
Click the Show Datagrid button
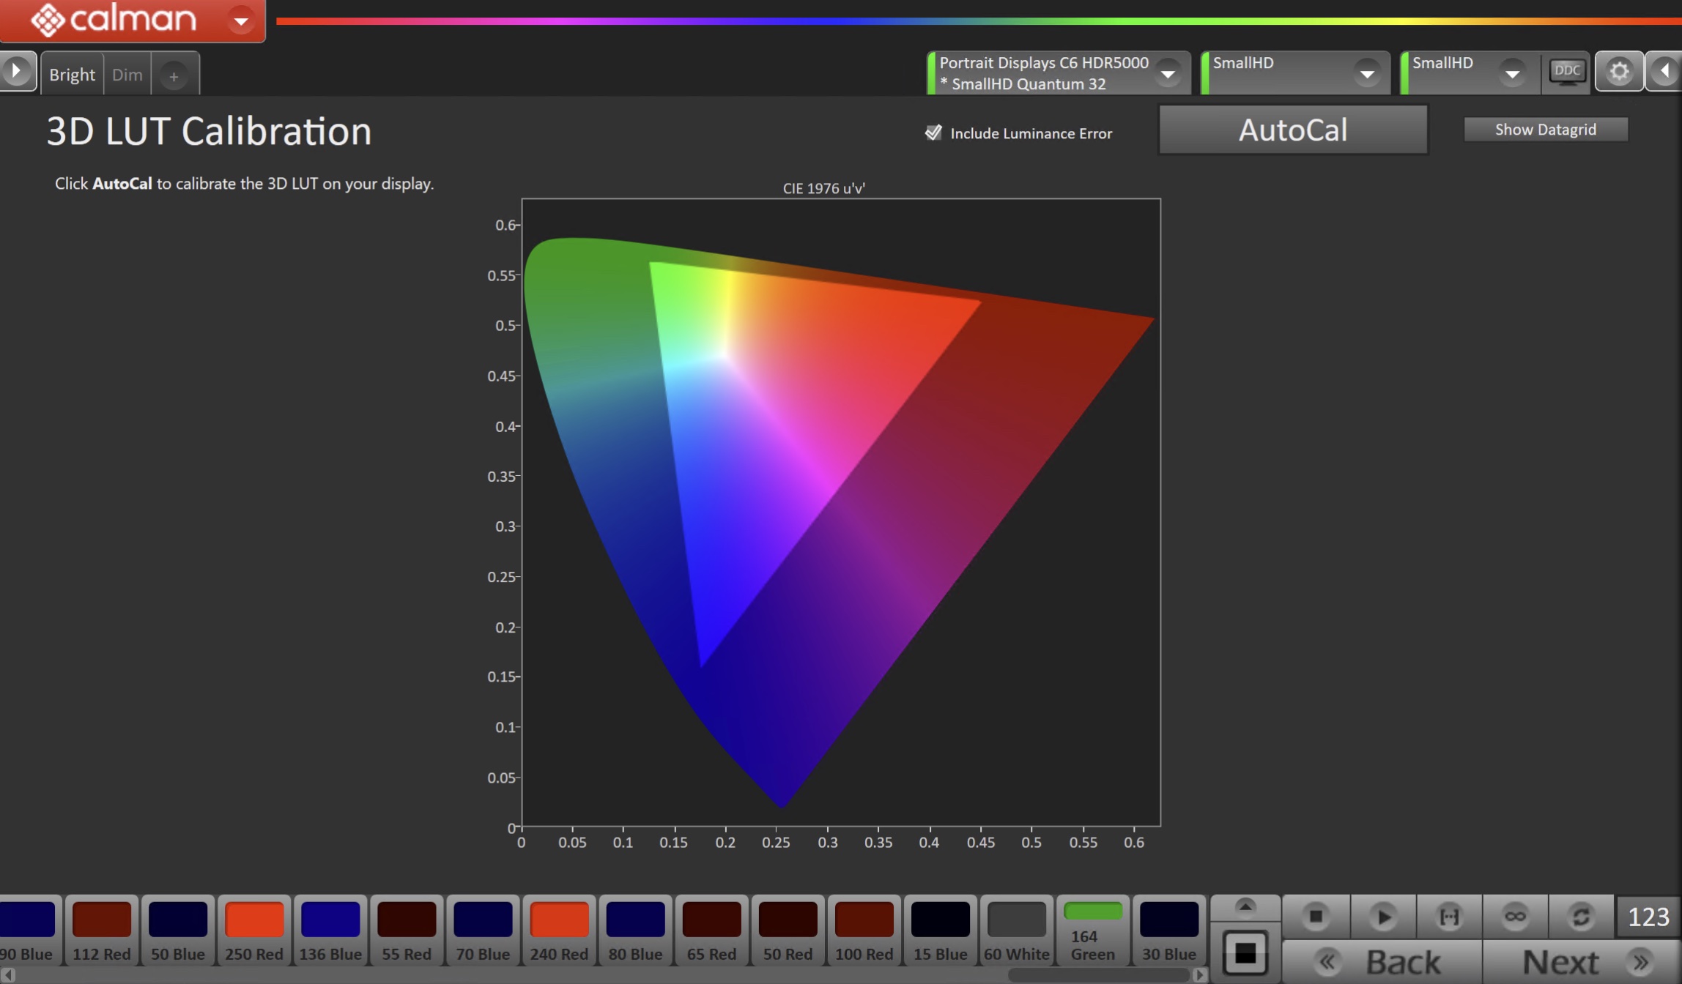point(1545,130)
